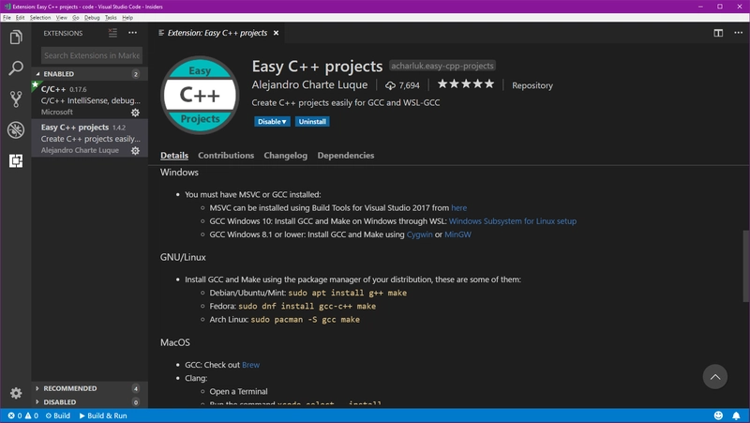Open the Explorer view in activity bar

(x=16, y=38)
